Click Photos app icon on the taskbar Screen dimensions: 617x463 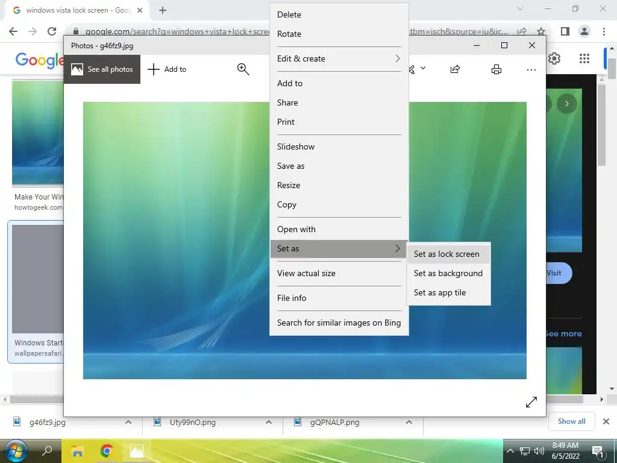tap(137, 451)
